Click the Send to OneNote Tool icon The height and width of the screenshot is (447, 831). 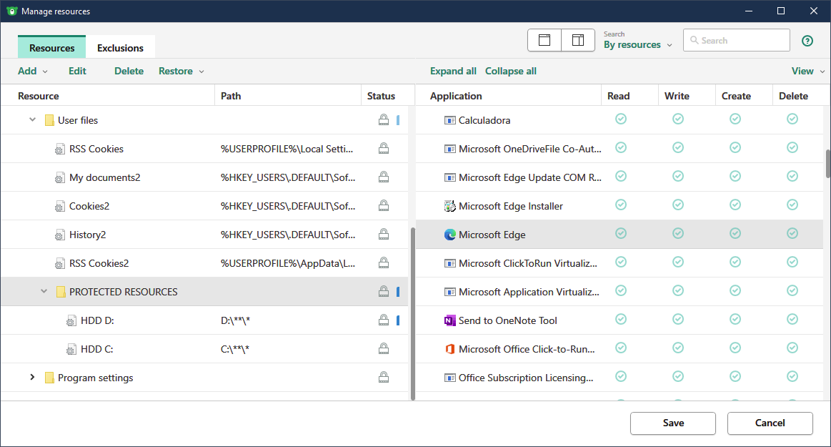coord(449,320)
